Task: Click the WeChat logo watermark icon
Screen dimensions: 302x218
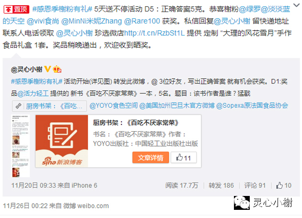Action: coord(242,203)
